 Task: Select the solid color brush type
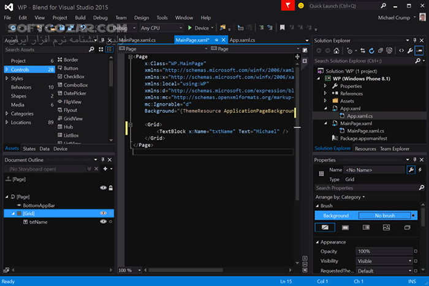point(346,227)
